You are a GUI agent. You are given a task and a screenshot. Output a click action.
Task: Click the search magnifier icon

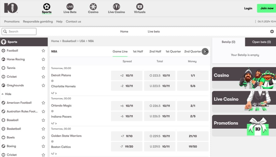[5, 31]
